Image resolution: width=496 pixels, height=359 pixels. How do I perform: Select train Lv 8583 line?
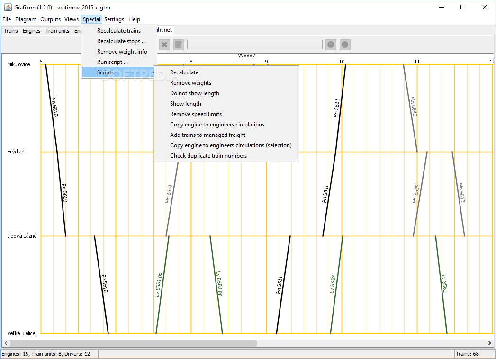(x=336, y=285)
